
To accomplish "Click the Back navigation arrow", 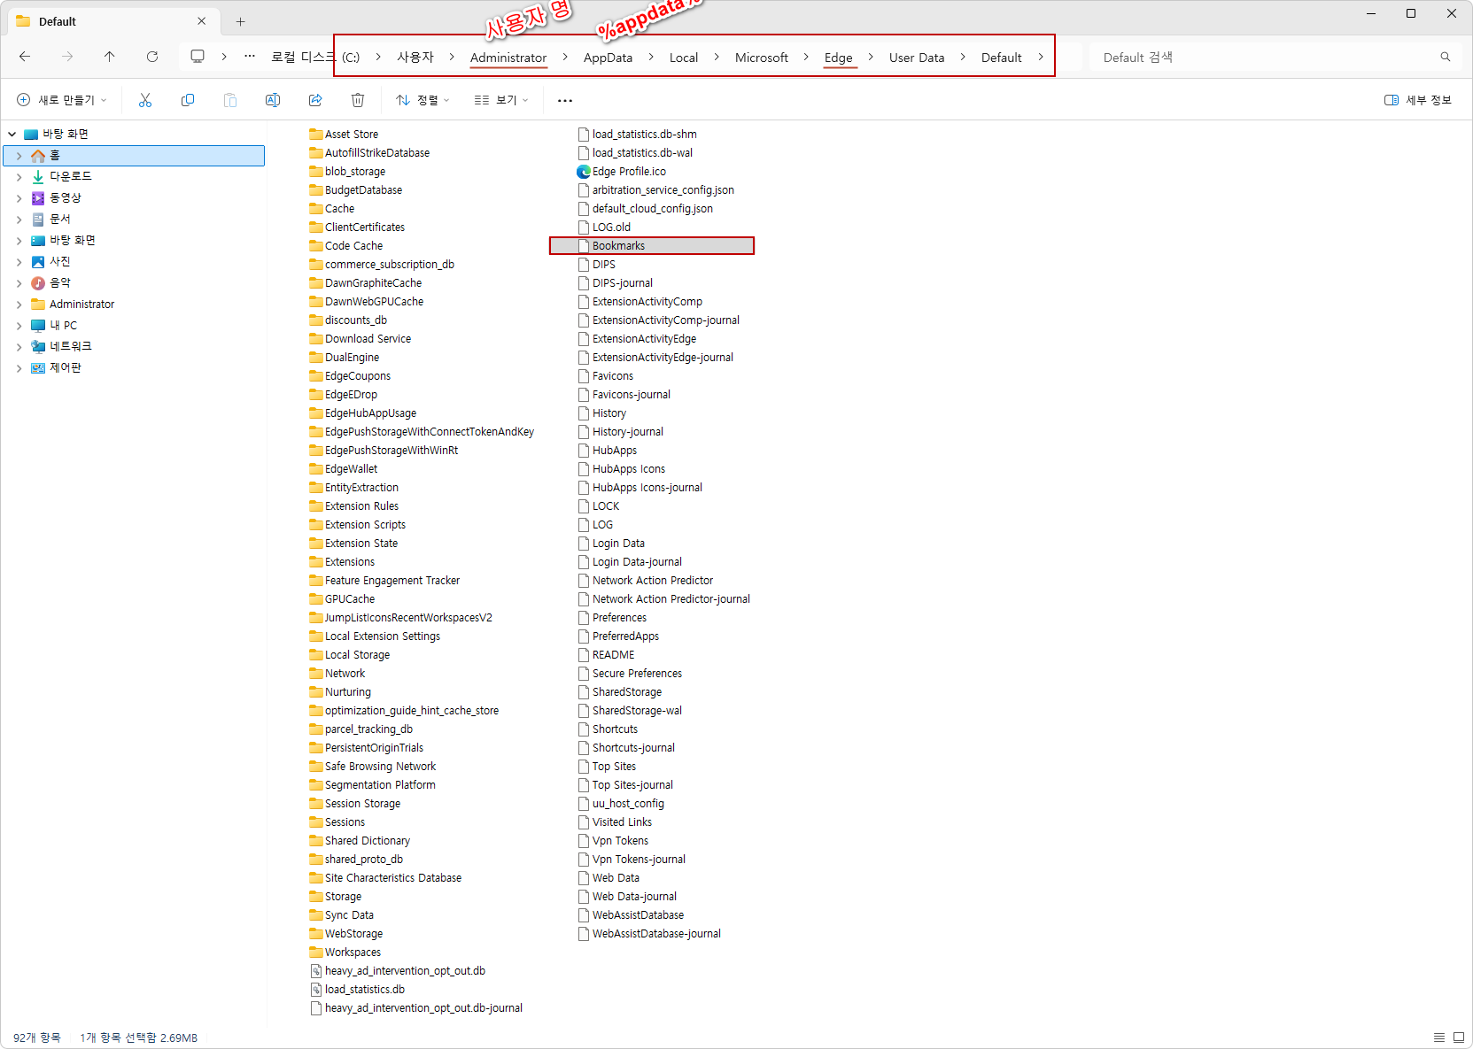I will pos(25,57).
